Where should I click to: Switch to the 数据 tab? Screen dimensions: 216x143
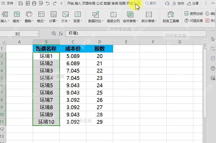click(107, 3)
